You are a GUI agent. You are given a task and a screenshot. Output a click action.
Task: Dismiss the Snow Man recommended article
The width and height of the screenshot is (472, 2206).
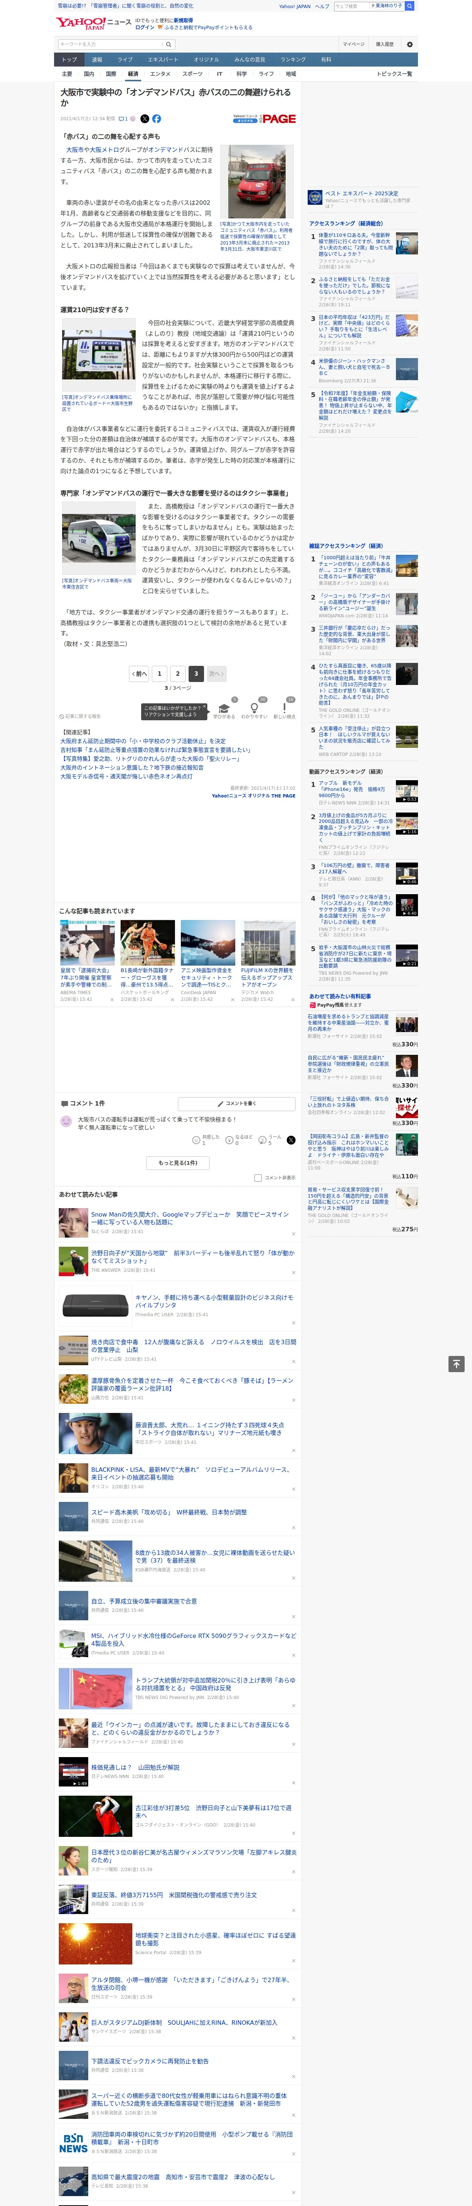(x=293, y=1234)
